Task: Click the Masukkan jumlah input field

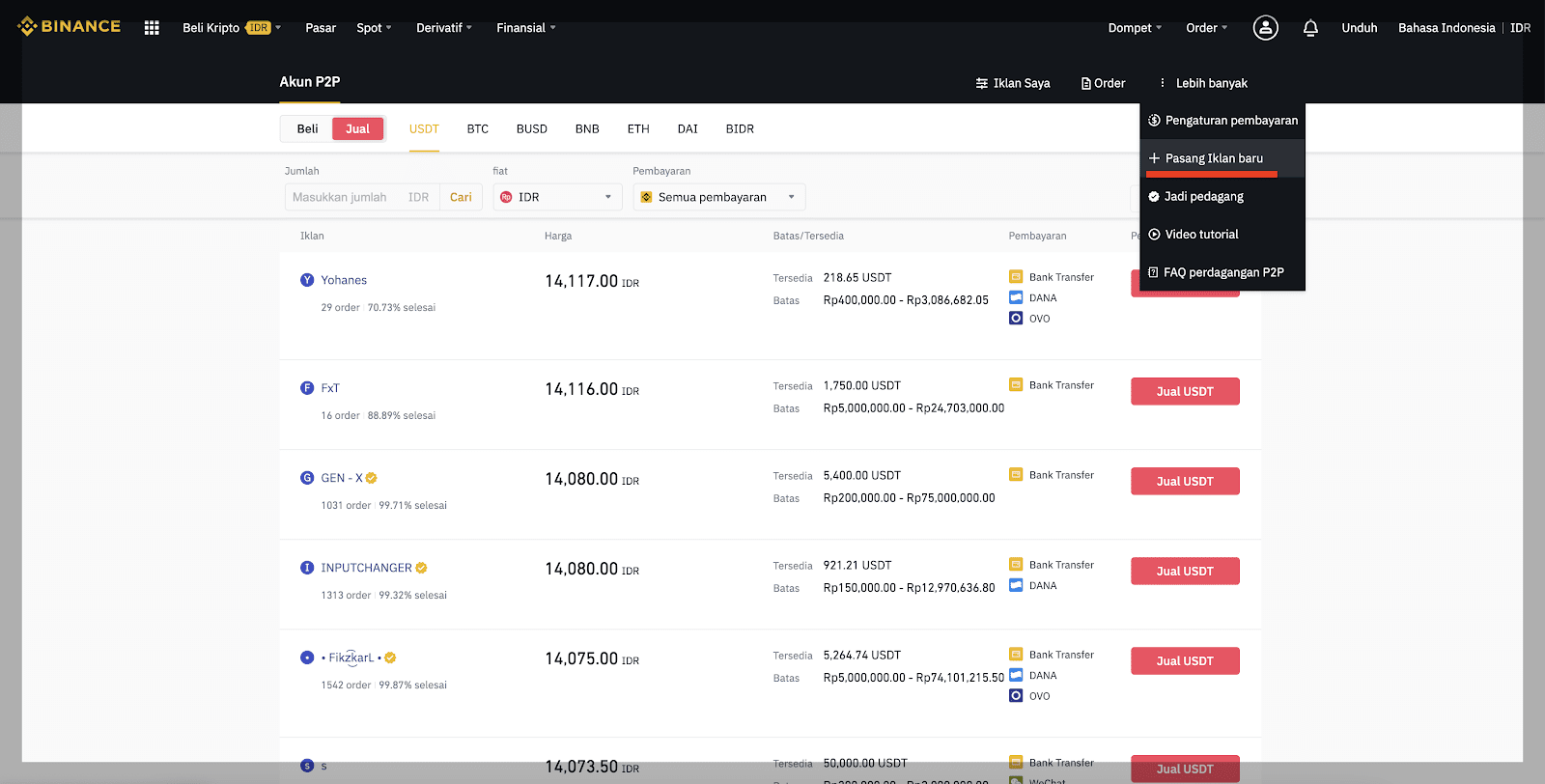Action: (x=362, y=197)
